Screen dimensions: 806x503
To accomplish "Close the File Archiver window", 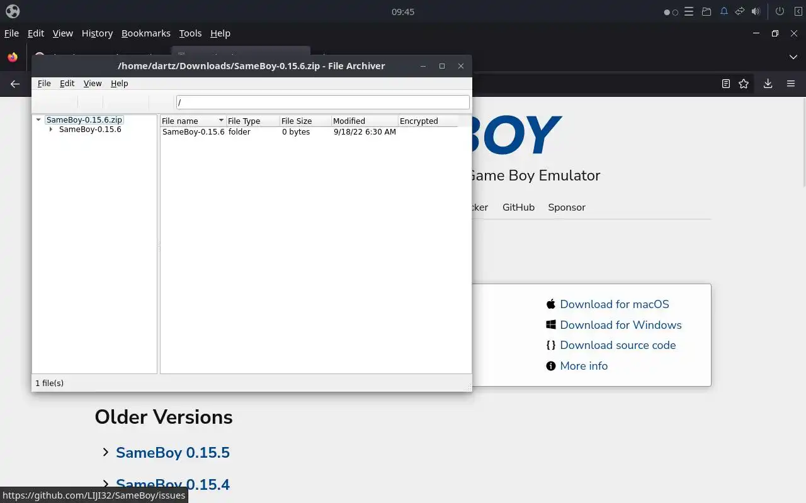I will [x=461, y=66].
